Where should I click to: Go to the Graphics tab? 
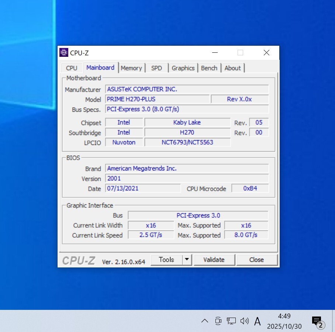pyautogui.click(x=183, y=68)
